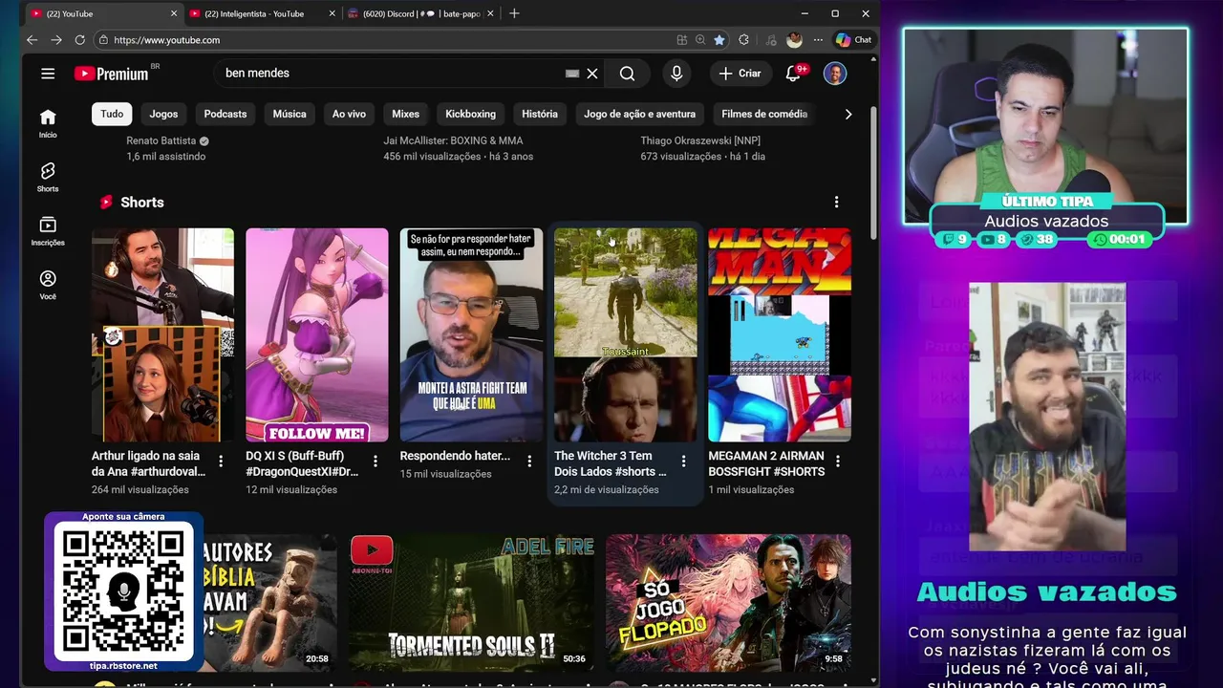Click the Renato Battista channel name
The height and width of the screenshot is (688, 1223).
(x=161, y=140)
